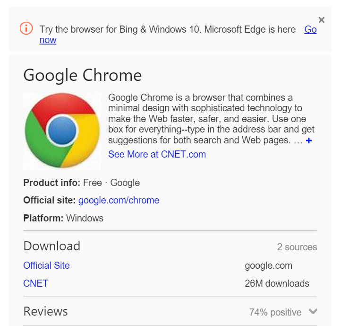Click the '74% positive' reviews text
The image size is (340, 326).
[x=275, y=312]
